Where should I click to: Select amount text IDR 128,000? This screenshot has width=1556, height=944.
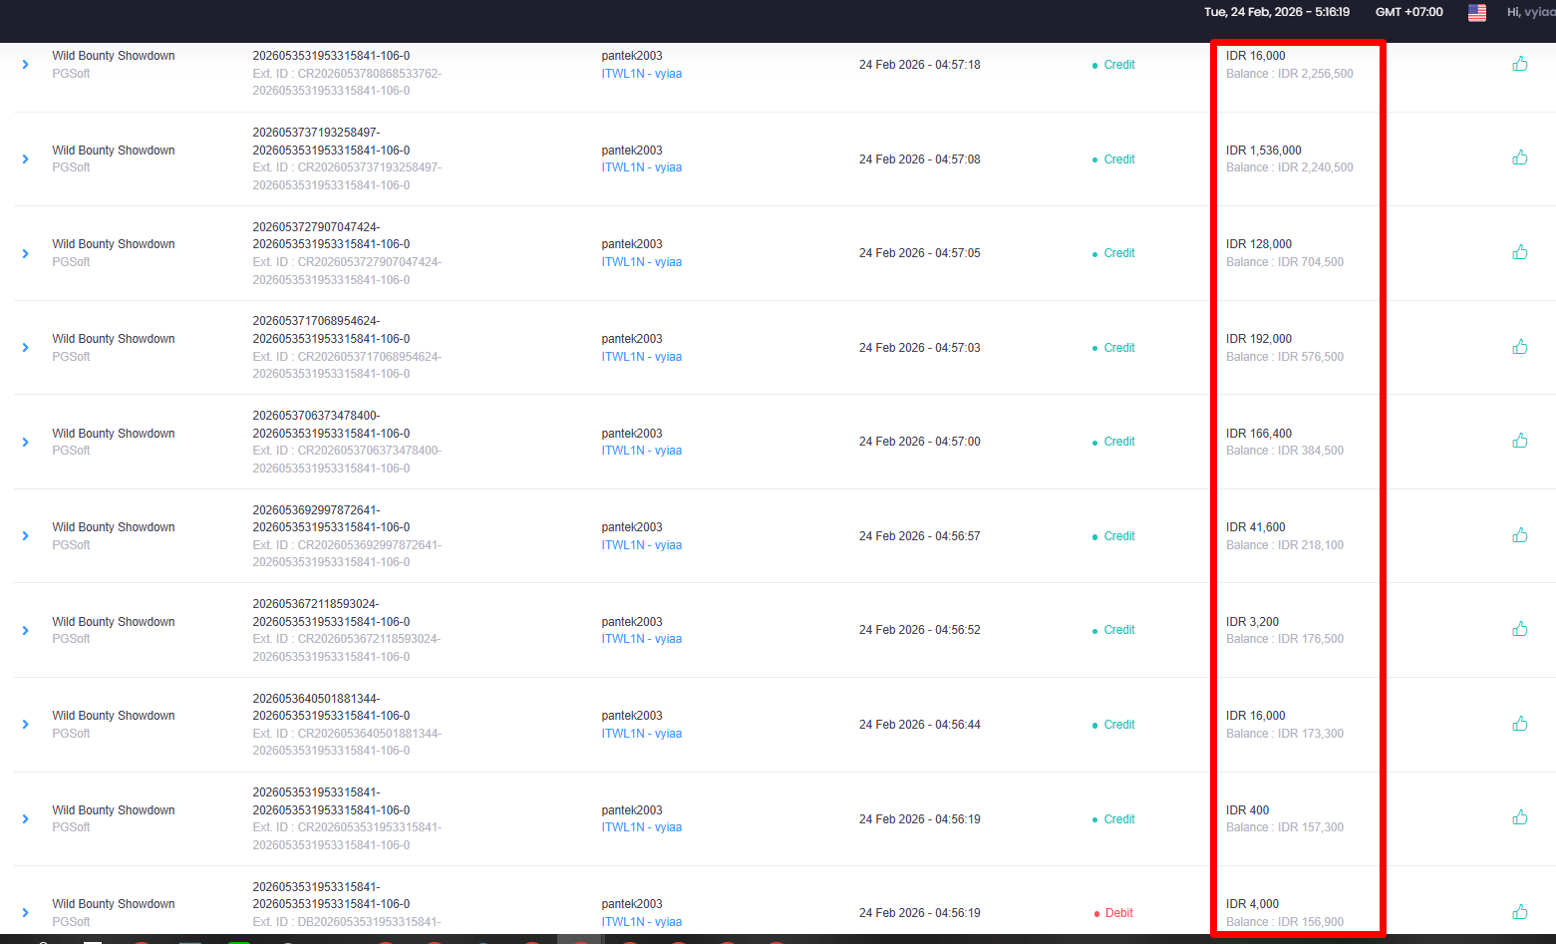[x=1259, y=244]
